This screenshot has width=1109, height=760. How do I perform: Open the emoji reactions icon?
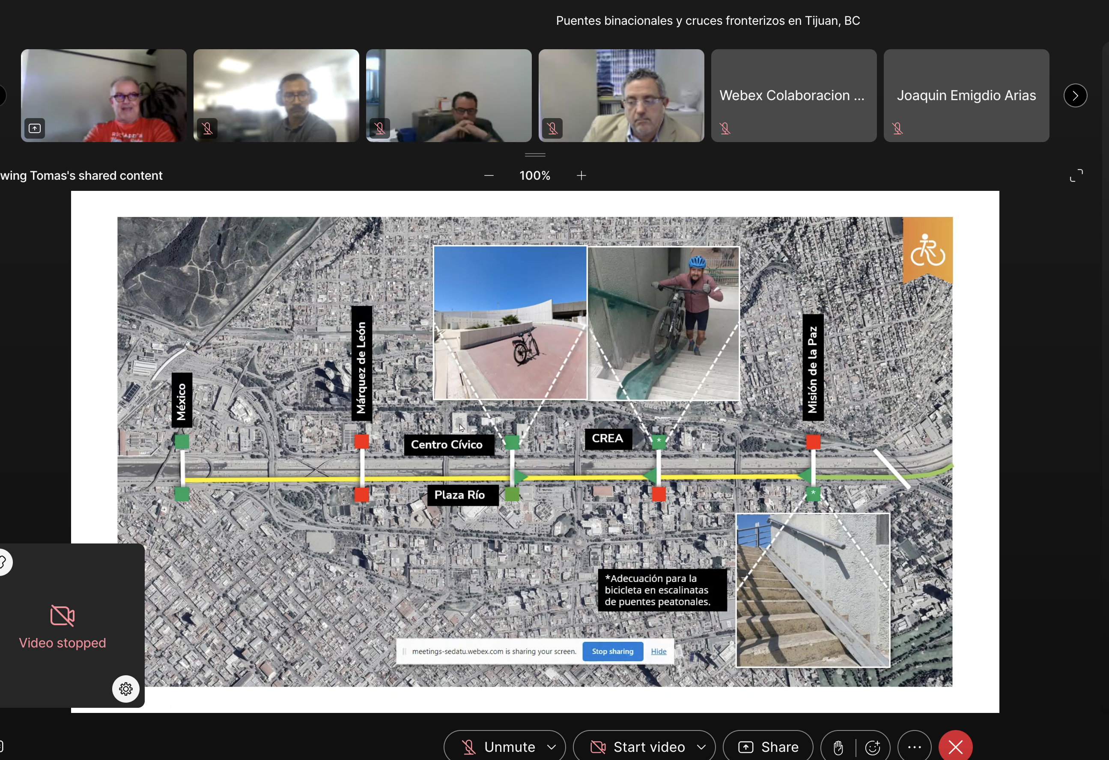click(873, 747)
